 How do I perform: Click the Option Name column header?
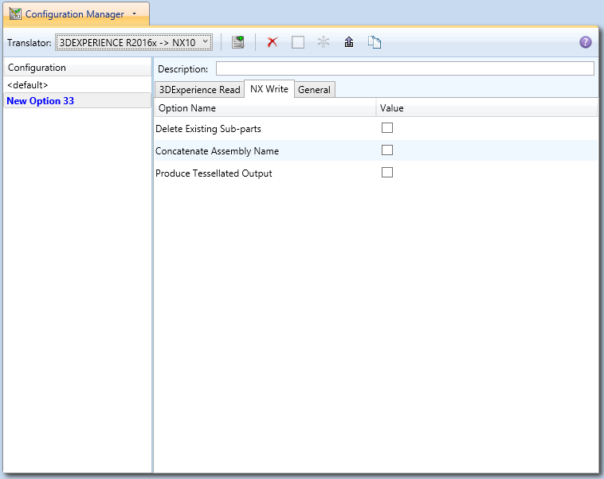[265, 108]
